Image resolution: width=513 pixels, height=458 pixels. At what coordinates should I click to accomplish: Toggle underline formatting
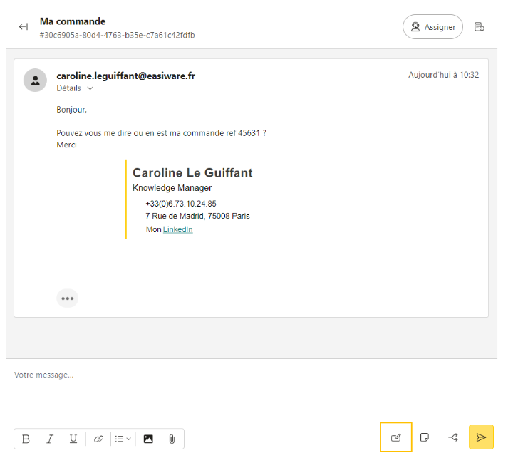click(x=73, y=439)
